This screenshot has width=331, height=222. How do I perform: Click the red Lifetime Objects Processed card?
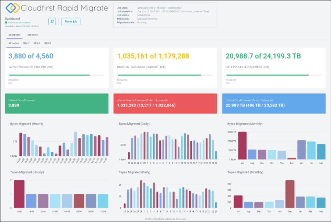pos(165,103)
